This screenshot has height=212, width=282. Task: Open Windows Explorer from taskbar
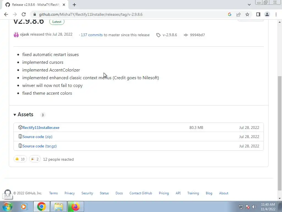point(59,206)
